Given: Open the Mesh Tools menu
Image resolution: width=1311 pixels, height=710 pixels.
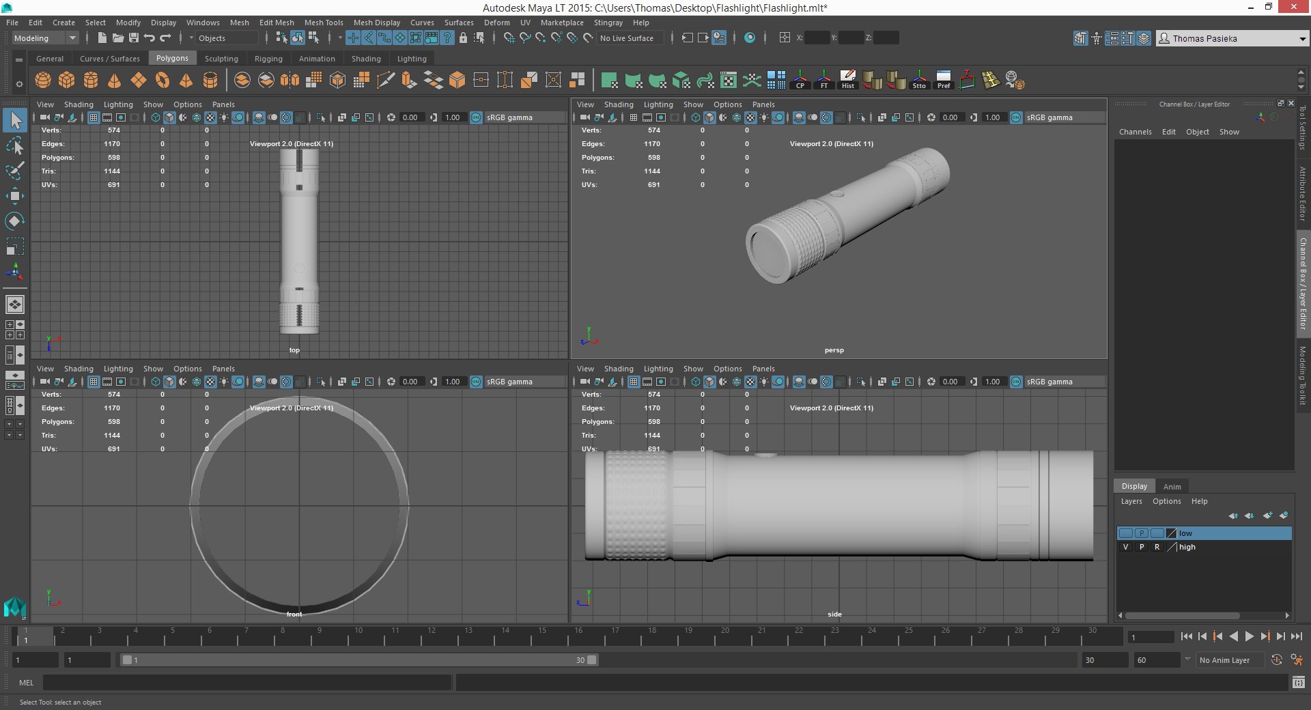Looking at the screenshot, I should (323, 23).
